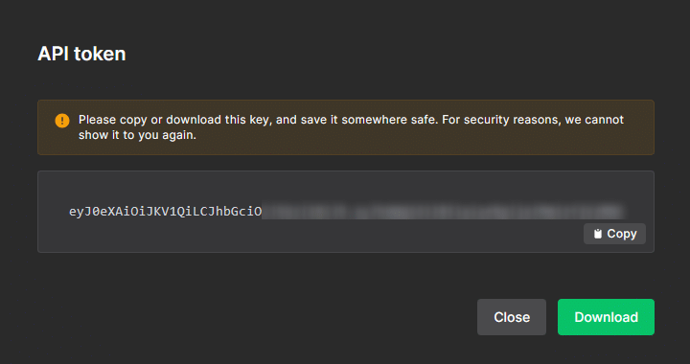Click the word 'token' in the dialog title
Screen dimensions: 690x364
[100, 54]
